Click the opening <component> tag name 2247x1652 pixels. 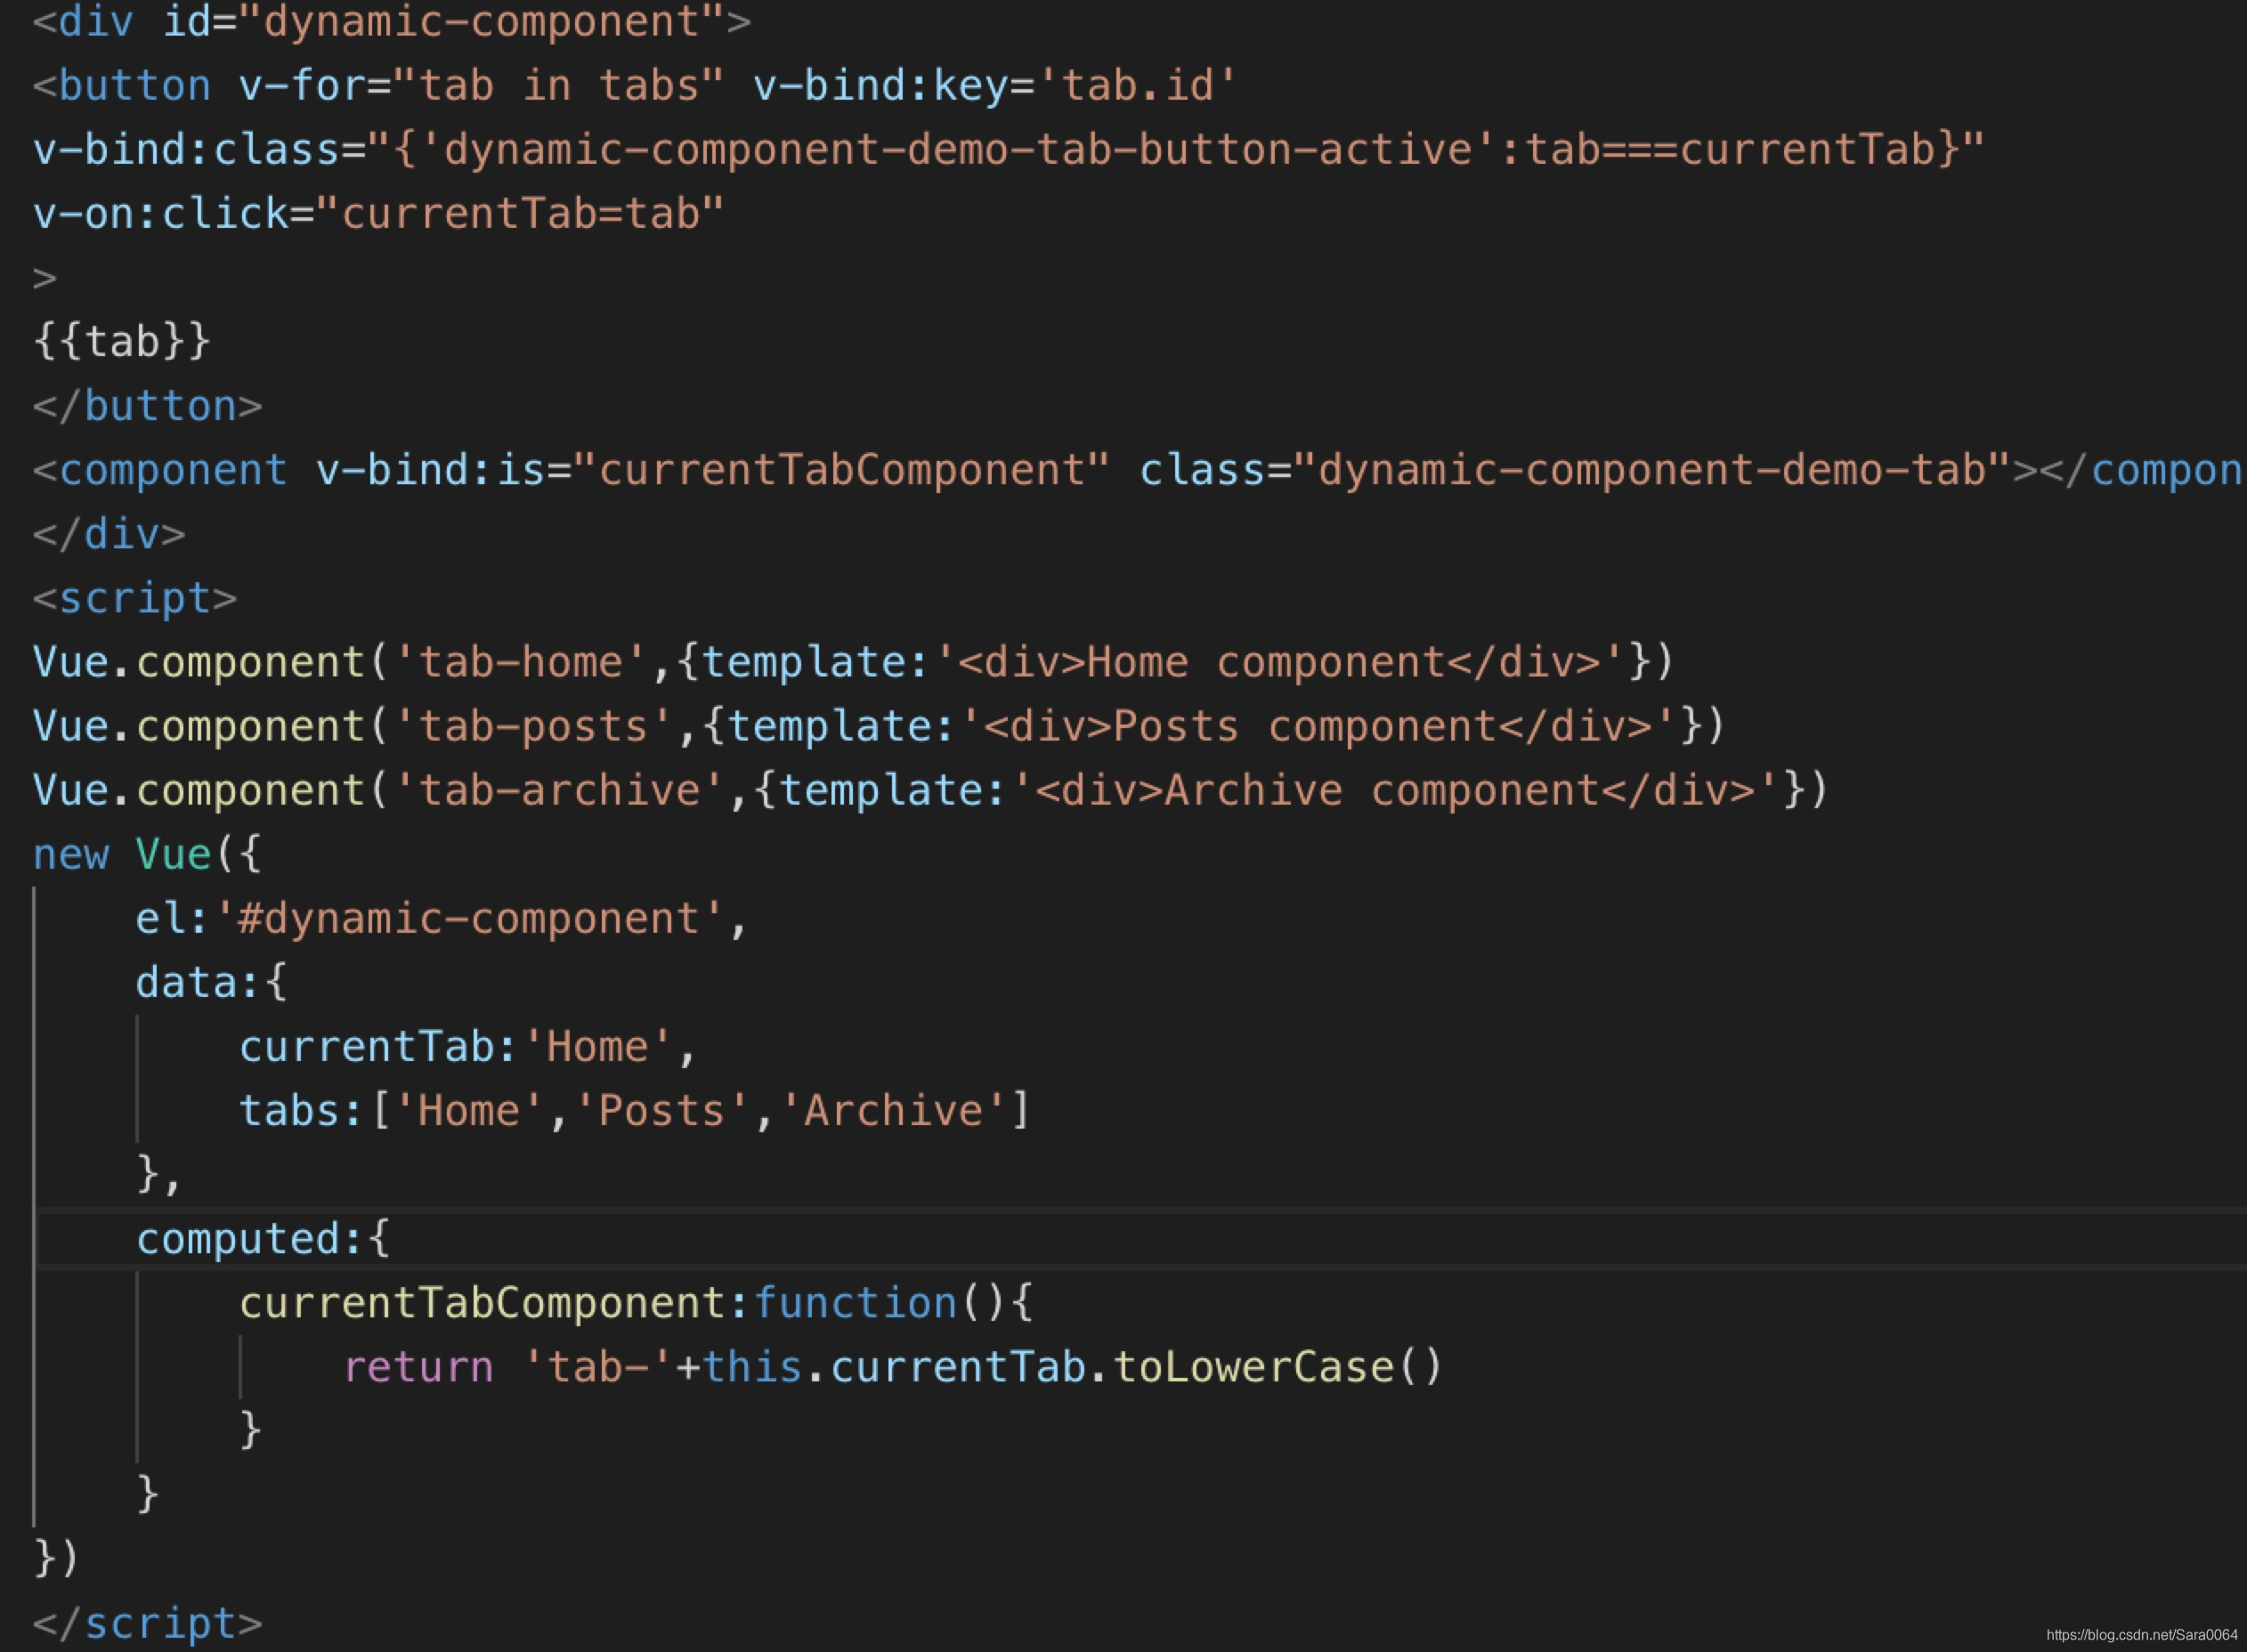173,470
